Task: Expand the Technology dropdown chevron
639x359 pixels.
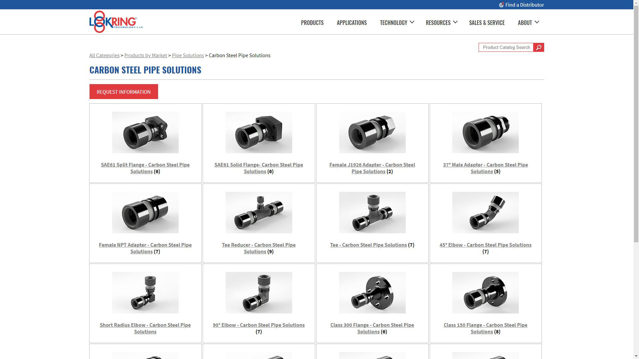Action: (x=412, y=22)
